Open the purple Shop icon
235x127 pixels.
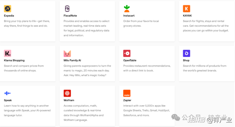pos(186,54)
